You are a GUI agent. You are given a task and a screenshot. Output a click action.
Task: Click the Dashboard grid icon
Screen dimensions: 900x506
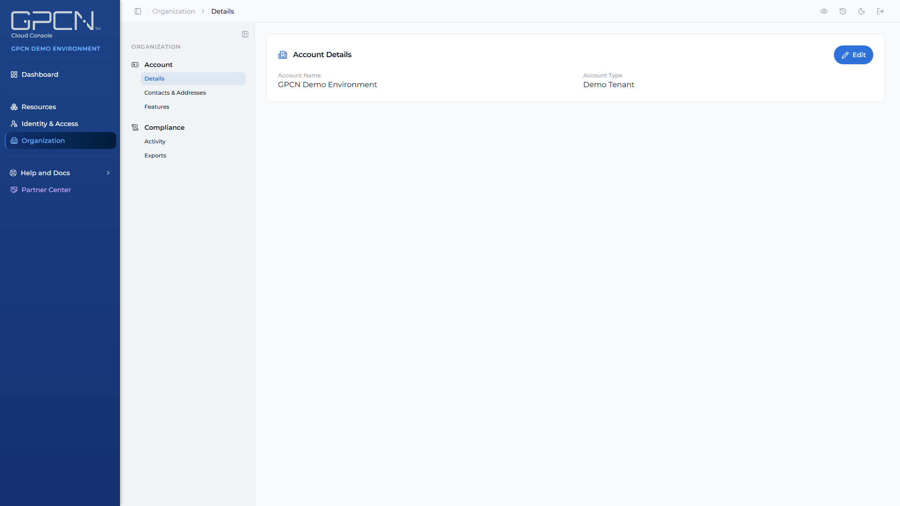[14, 74]
